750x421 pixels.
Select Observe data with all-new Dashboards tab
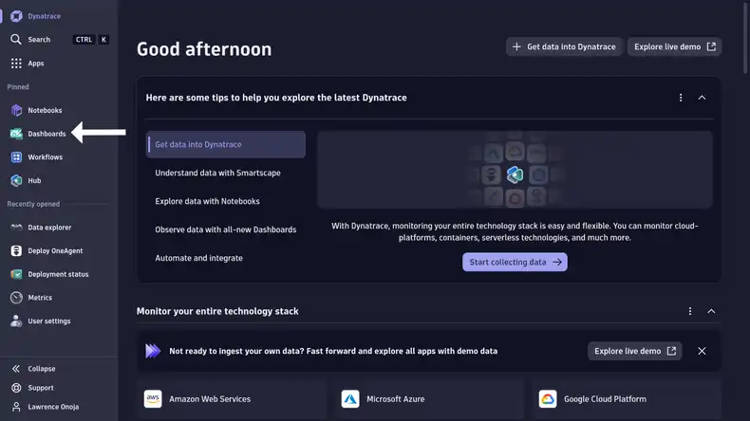(x=226, y=229)
